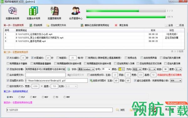Screen dimensions: 188x118
Task: Open the 字体 font dropdown
Action: (x=86, y=69)
